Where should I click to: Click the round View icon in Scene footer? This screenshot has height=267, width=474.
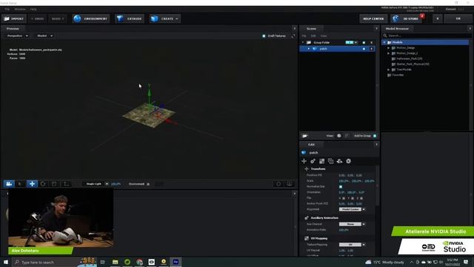point(339,136)
